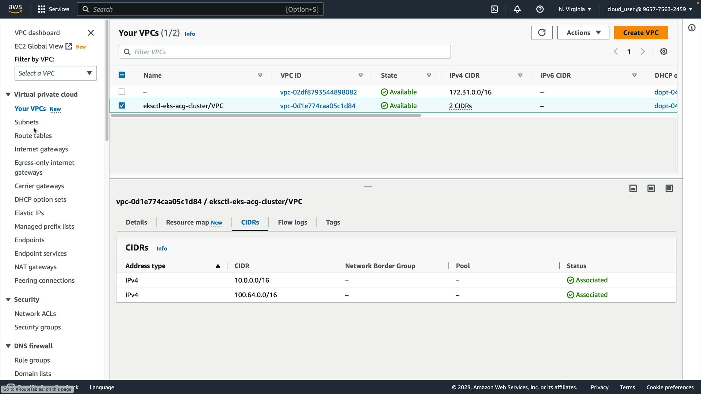Click the Create VPC button
The height and width of the screenshot is (394, 701).
click(640, 32)
